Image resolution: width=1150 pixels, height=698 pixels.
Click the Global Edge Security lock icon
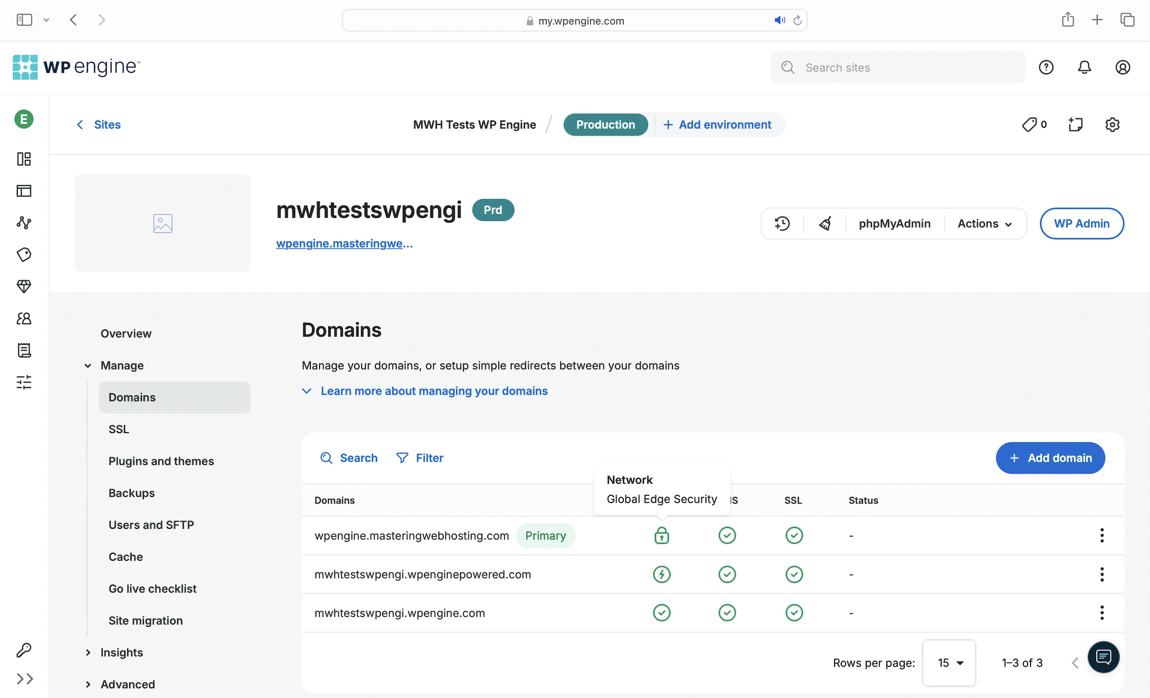[x=662, y=536]
